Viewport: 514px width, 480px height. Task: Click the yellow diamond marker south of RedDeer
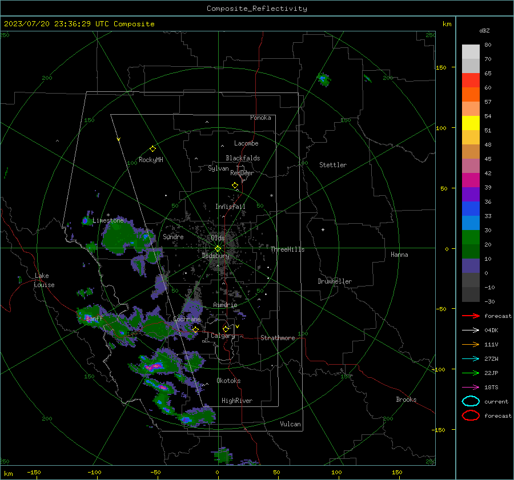point(235,185)
